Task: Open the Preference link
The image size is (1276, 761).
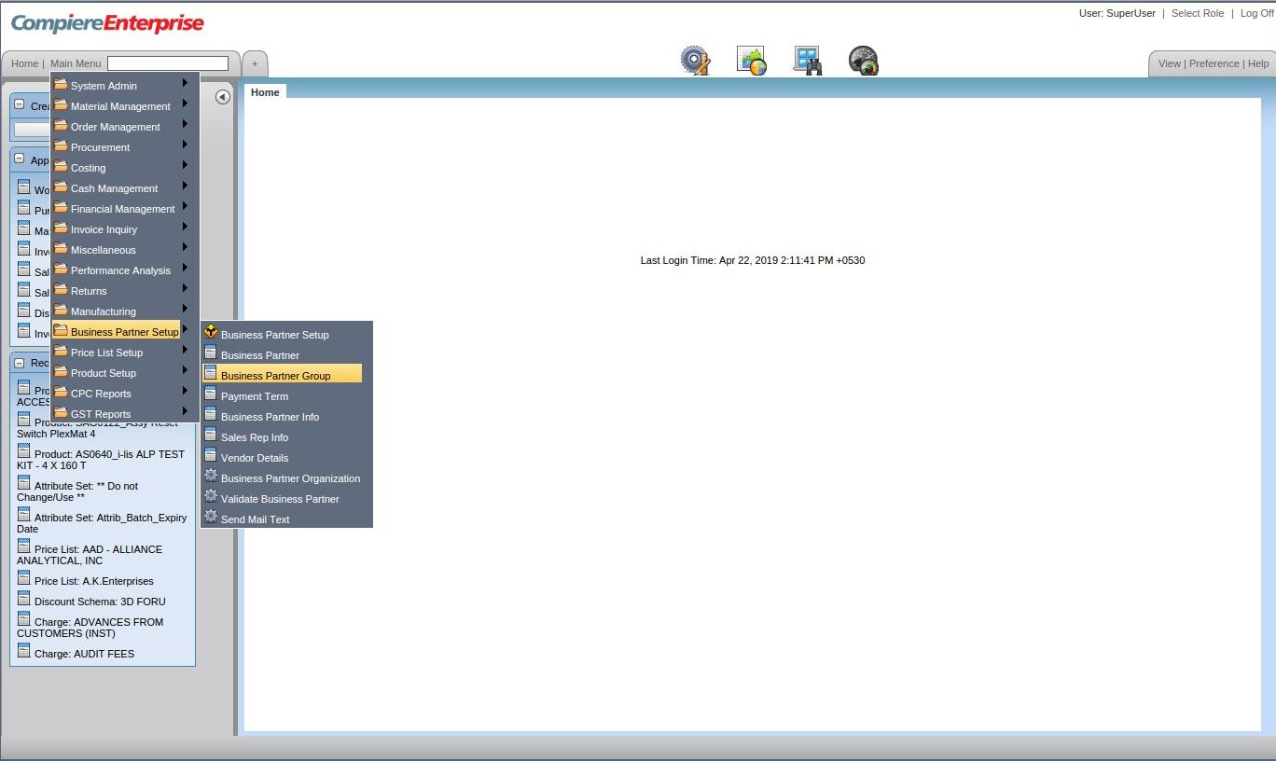Action: click(x=1214, y=63)
